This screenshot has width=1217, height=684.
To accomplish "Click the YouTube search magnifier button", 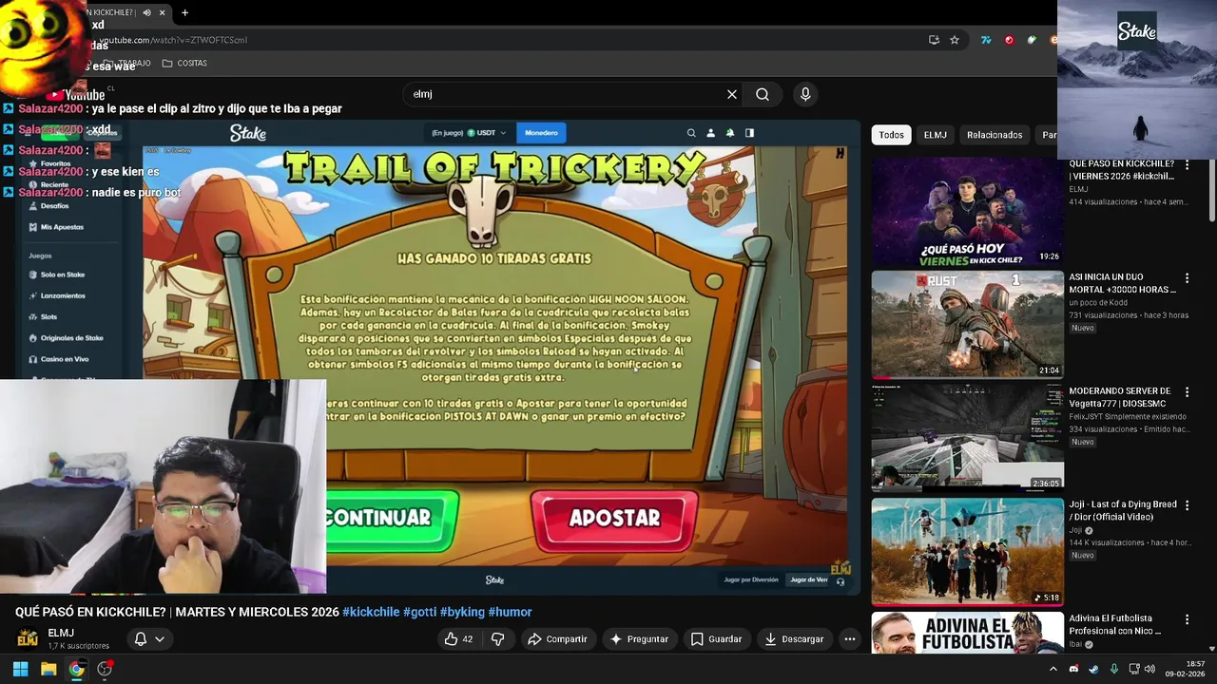I will [x=763, y=94].
